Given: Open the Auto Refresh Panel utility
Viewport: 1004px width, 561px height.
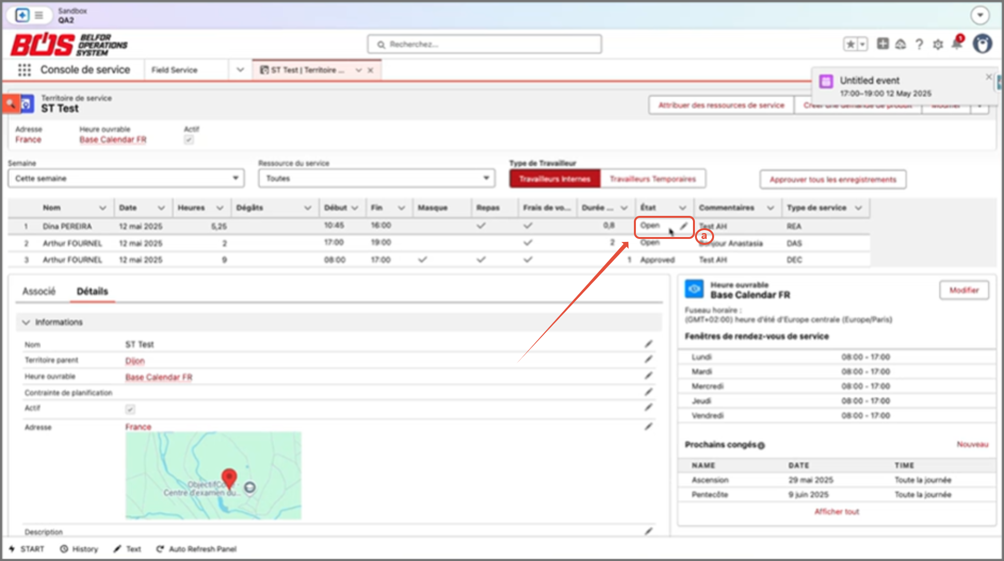Looking at the screenshot, I should click(x=196, y=549).
